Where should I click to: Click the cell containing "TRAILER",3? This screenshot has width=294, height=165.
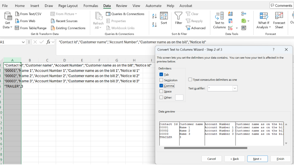tap(12, 86)
